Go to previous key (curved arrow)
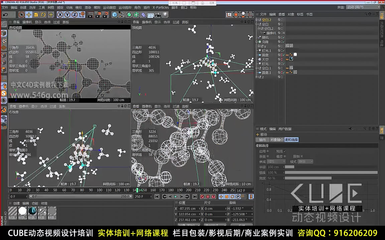The width and height of the screenshot is (385, 240). [164, 197]
